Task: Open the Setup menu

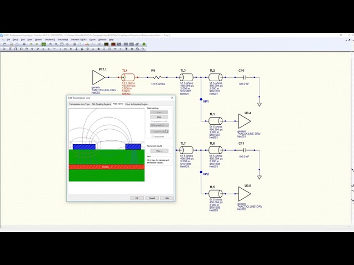Action: (15, 40)
